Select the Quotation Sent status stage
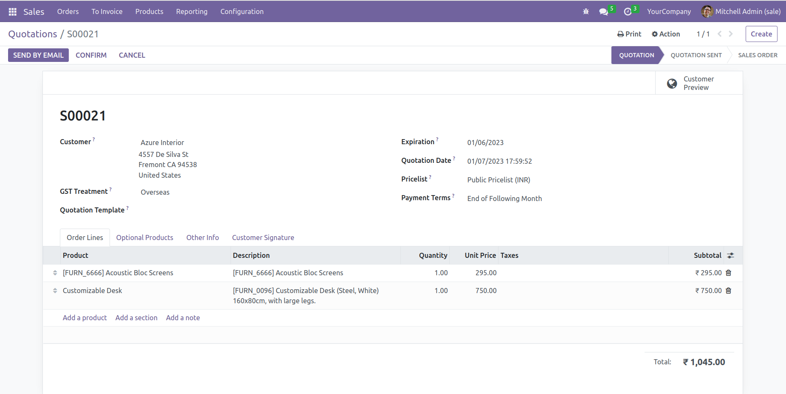This screenshot has height=394, width=786. (x=696, y=55)
